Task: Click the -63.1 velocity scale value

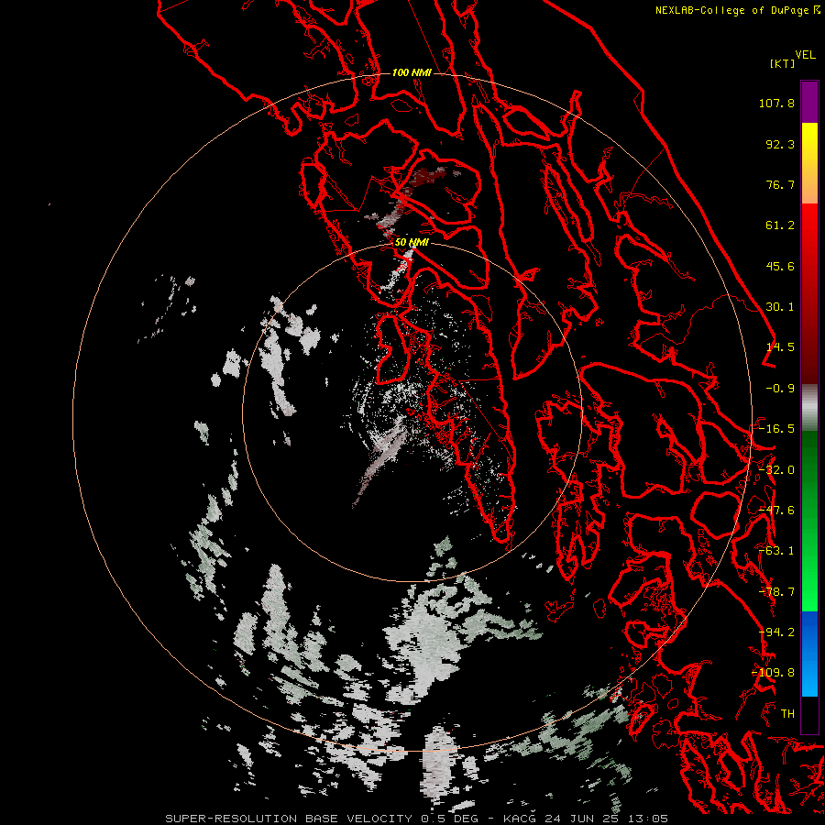Action: 776,551
